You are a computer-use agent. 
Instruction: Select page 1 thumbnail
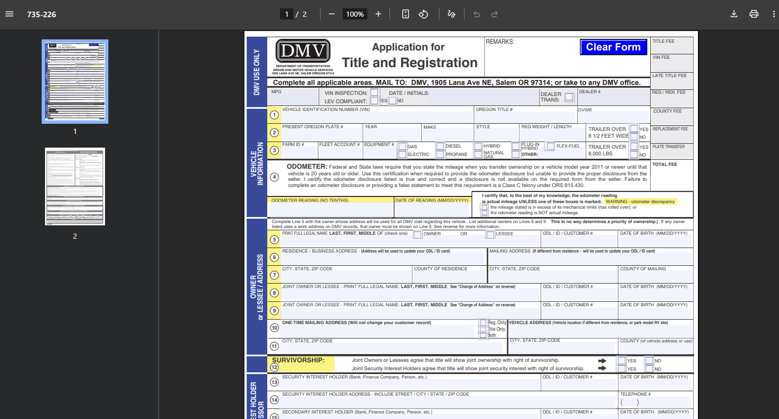75,82
